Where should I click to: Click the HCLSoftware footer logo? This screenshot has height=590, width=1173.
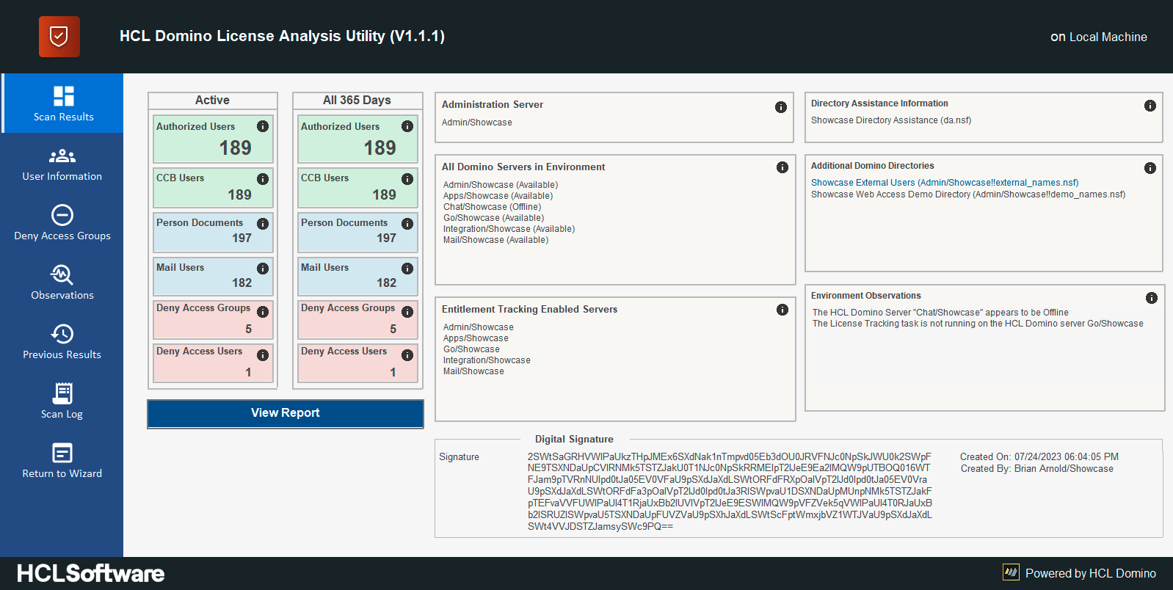(91, 573)
